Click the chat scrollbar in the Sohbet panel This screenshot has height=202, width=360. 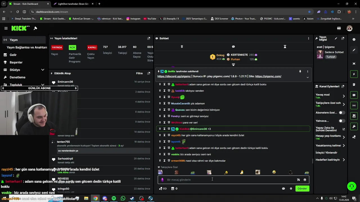[x=313, y=161]
